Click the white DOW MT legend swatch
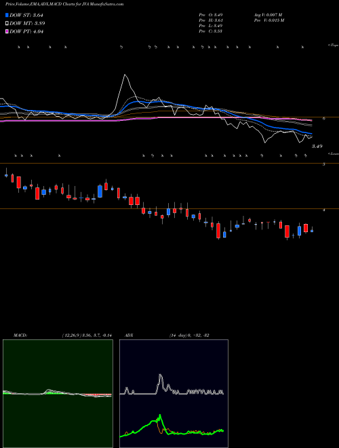 [x=7, y=23]
